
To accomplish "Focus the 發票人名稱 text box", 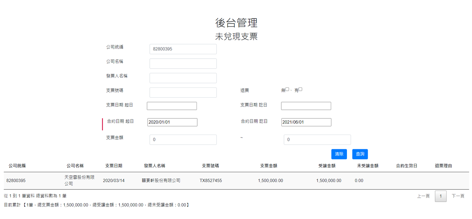I will (183, 78).
